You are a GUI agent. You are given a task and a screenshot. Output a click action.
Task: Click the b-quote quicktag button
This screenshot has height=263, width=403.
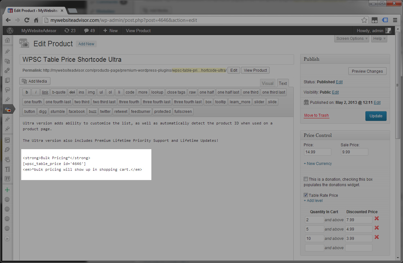pyautogui.click(x=58, y=92)
